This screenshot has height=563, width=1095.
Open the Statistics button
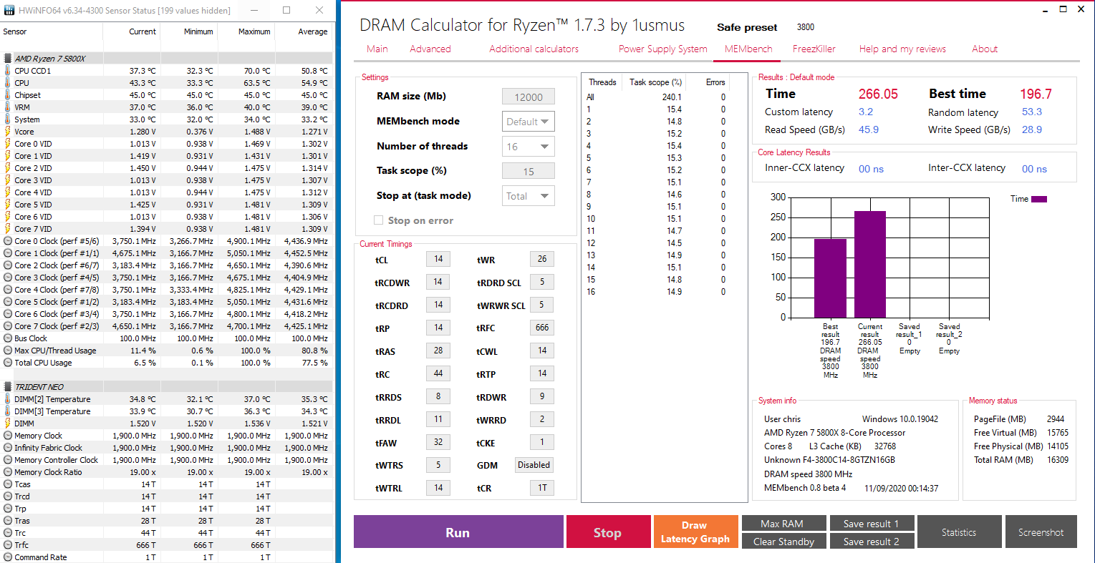tap(959, 532)
